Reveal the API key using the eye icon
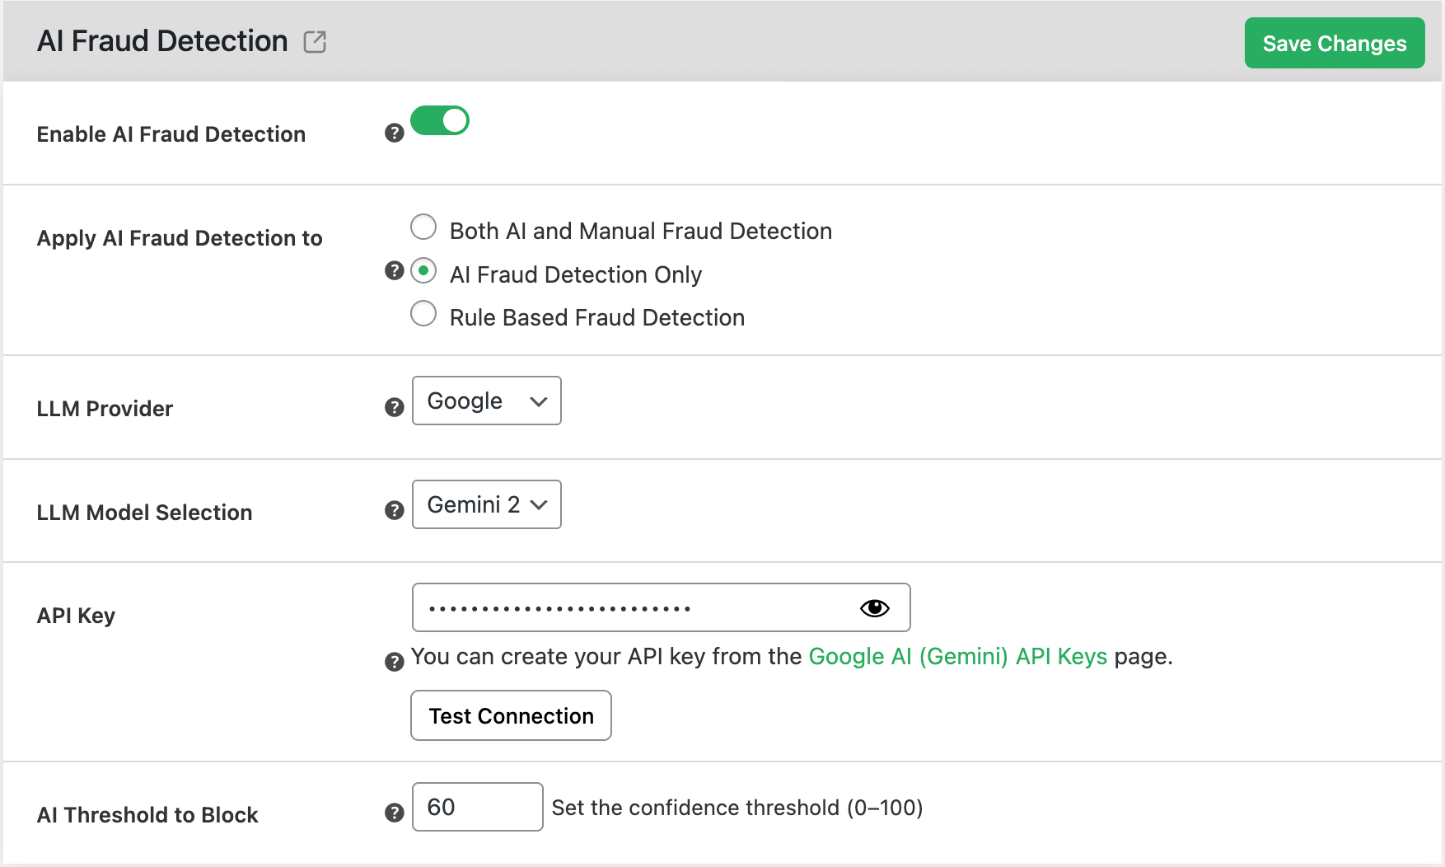This screenshot has width=1445, height=867. point(875,607)
